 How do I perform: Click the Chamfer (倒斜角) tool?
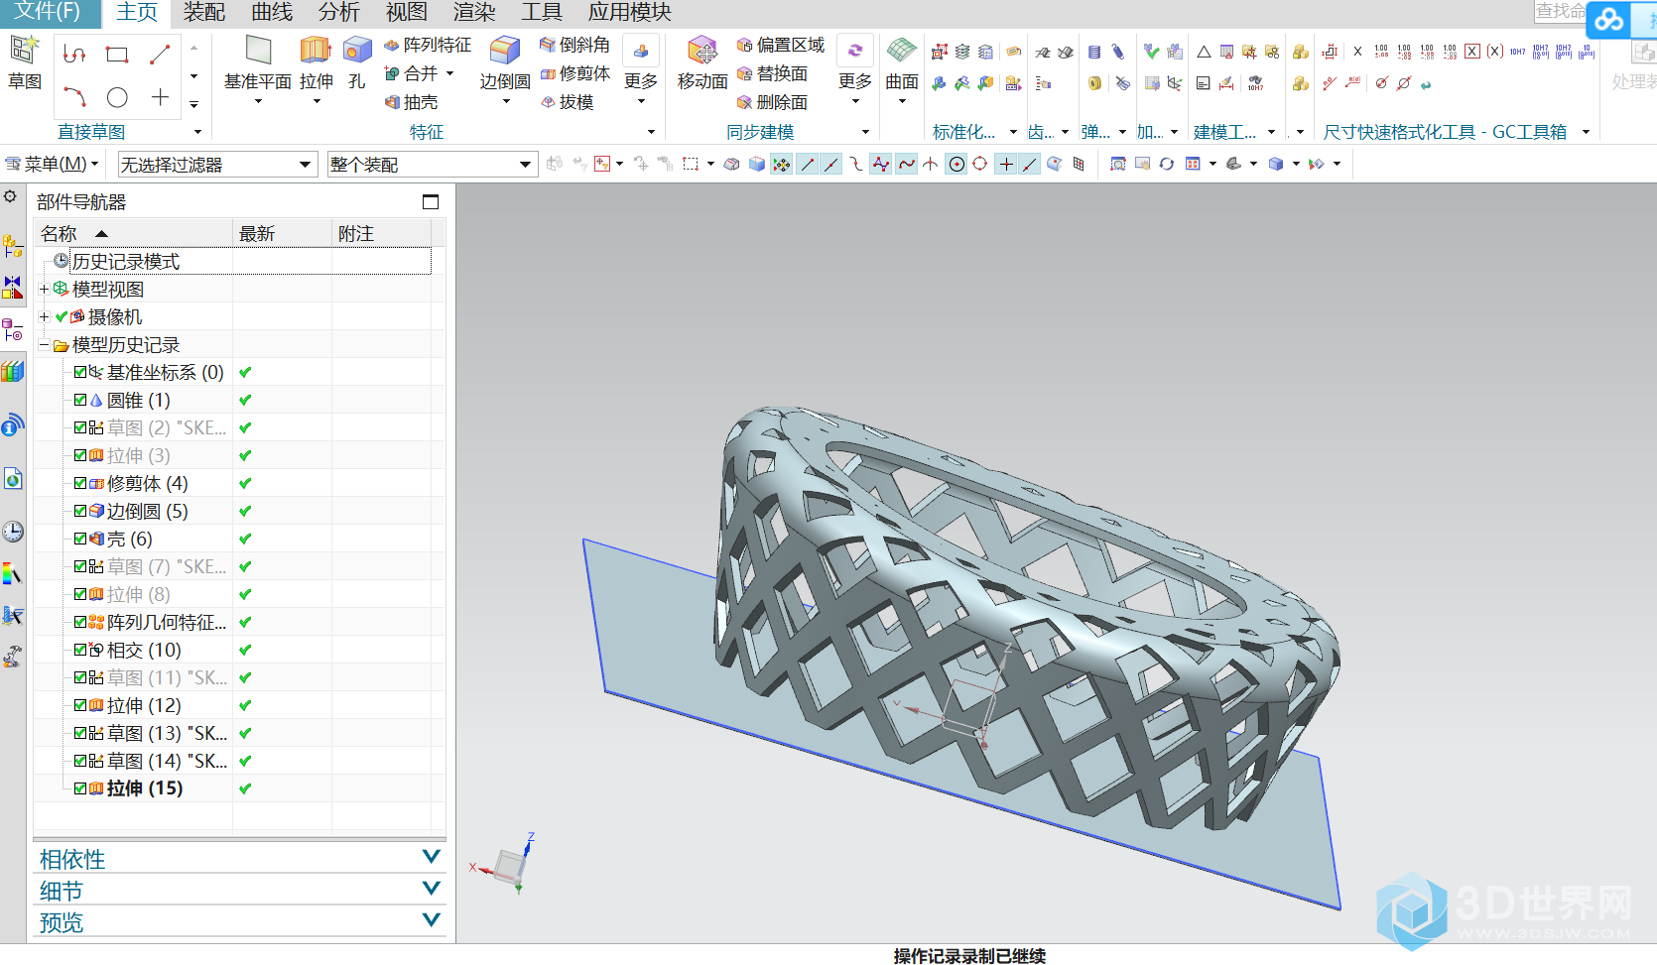pyautogui.click(x=574, y=45)
